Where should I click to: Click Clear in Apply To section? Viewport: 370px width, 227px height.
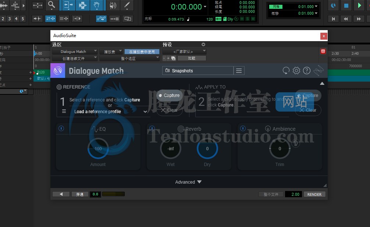tap(308, 110)
